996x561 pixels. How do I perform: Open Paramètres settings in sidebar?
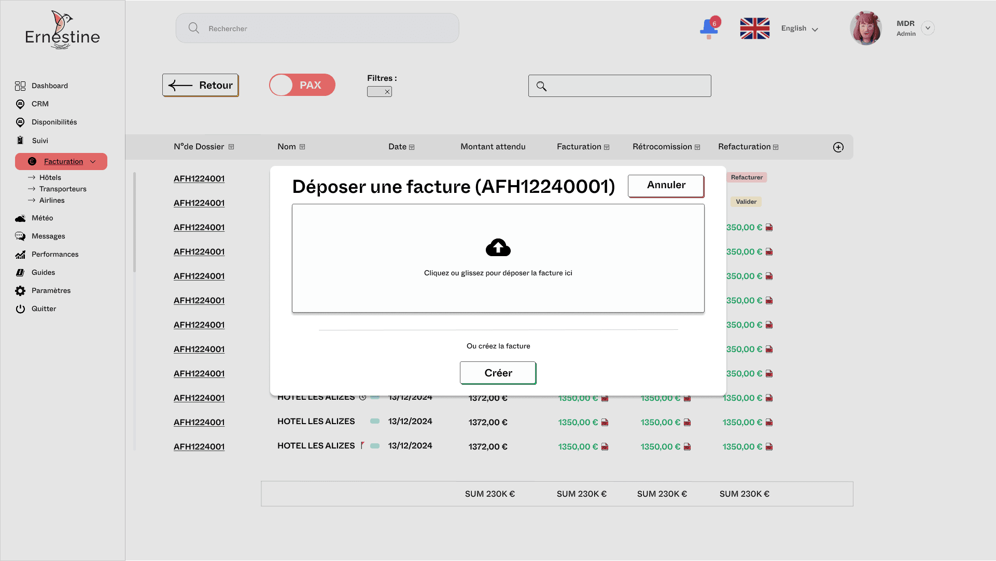[x=50, y=290]
